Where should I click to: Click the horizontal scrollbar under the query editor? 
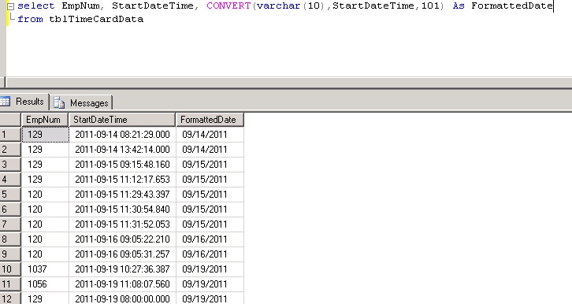(x=288, y=82)
